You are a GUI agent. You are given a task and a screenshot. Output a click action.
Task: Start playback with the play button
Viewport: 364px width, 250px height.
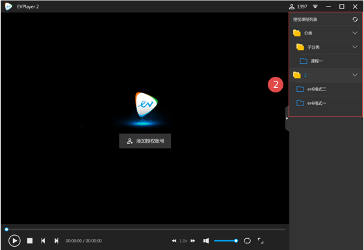(14, 241)
